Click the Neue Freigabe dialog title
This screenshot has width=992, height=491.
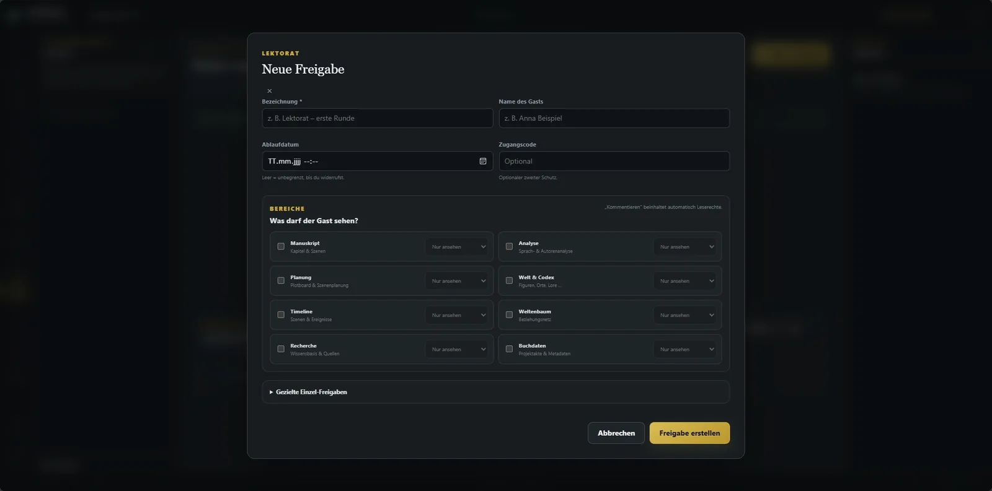(303, 69)
